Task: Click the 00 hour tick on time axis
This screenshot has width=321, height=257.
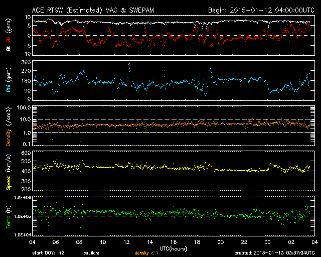Action: 267,242
